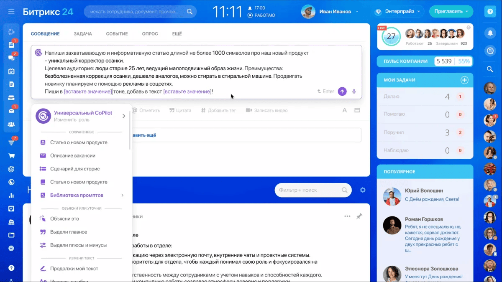
Task: Click Иван Иванов profile name
Action: click(336, 12)
